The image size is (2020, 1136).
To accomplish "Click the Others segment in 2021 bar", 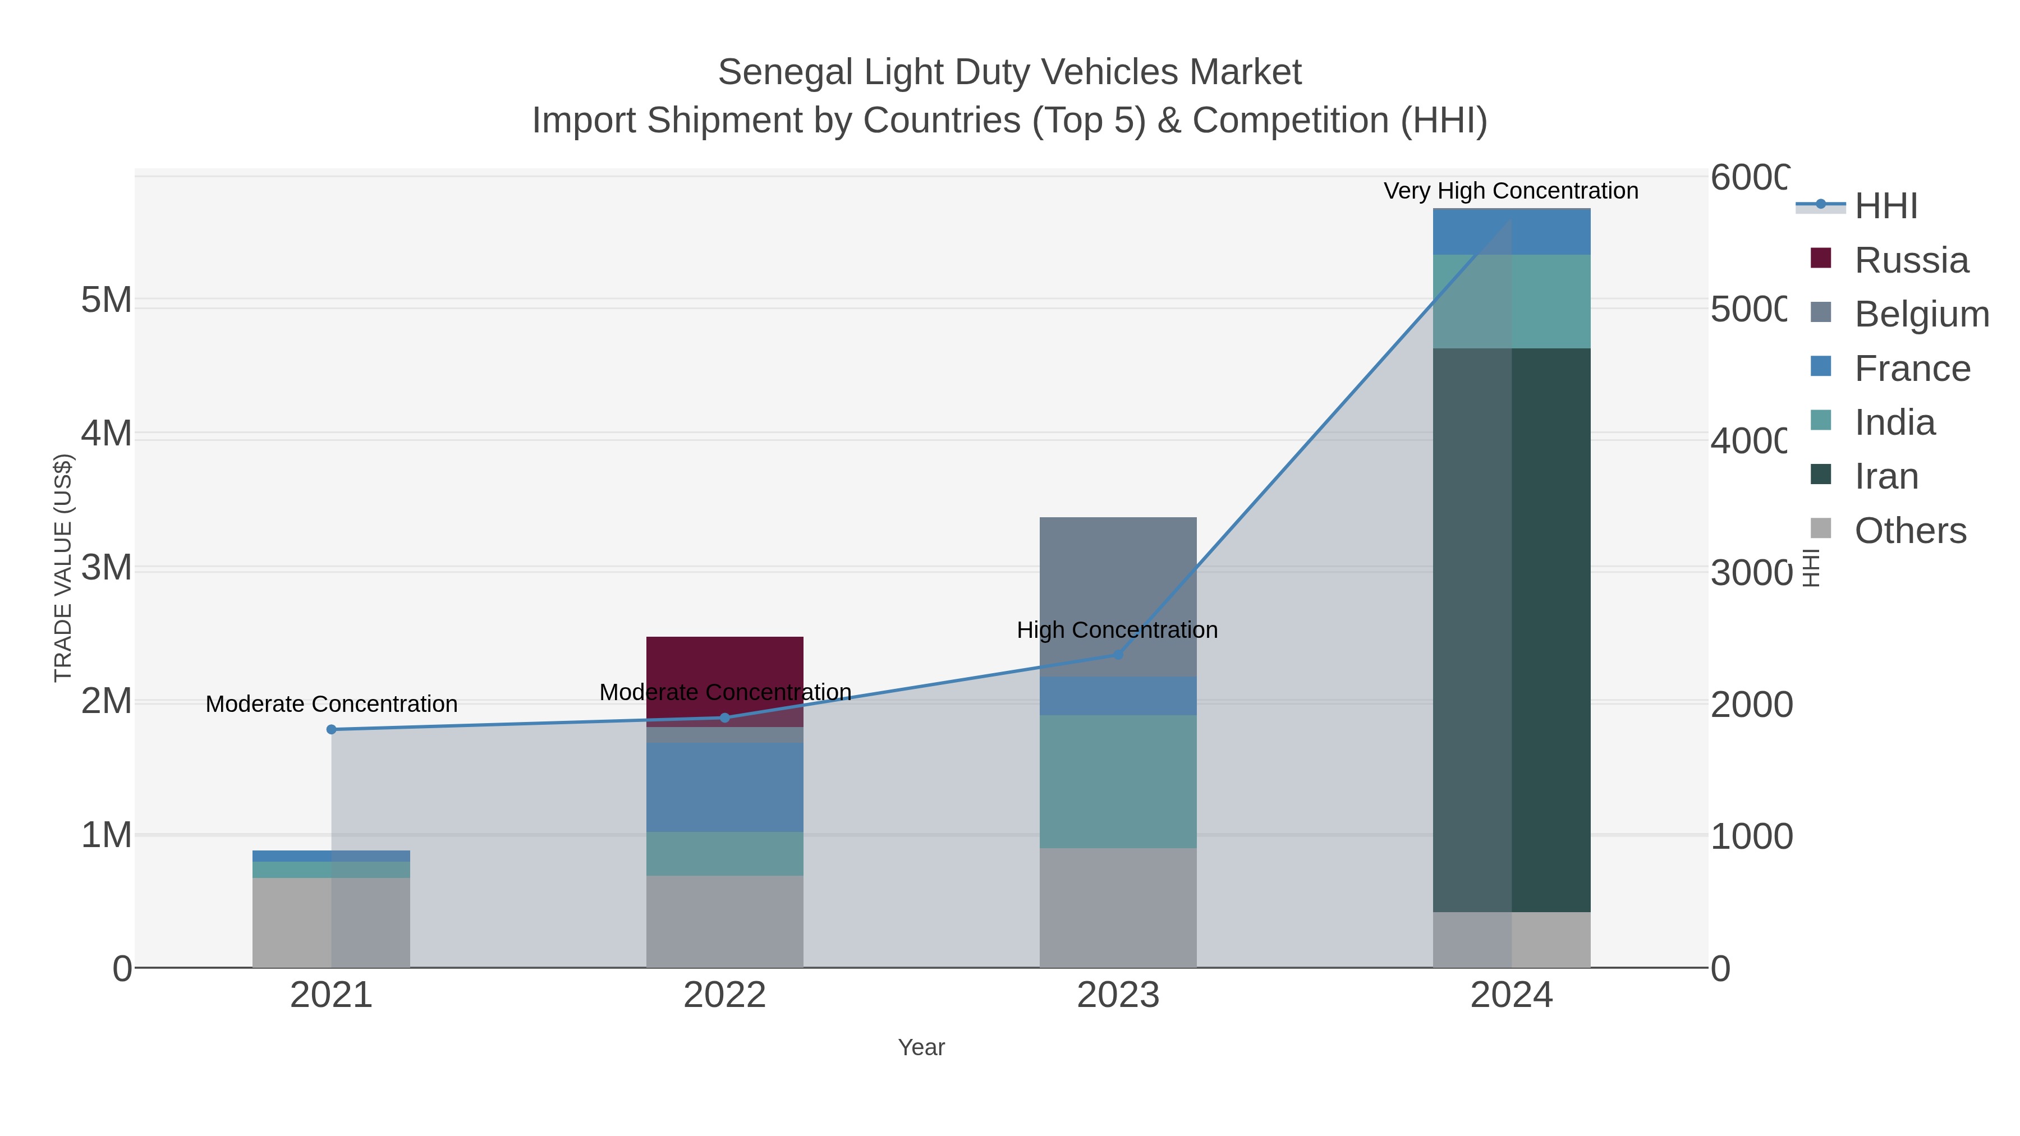I will (x=331, y=923).
